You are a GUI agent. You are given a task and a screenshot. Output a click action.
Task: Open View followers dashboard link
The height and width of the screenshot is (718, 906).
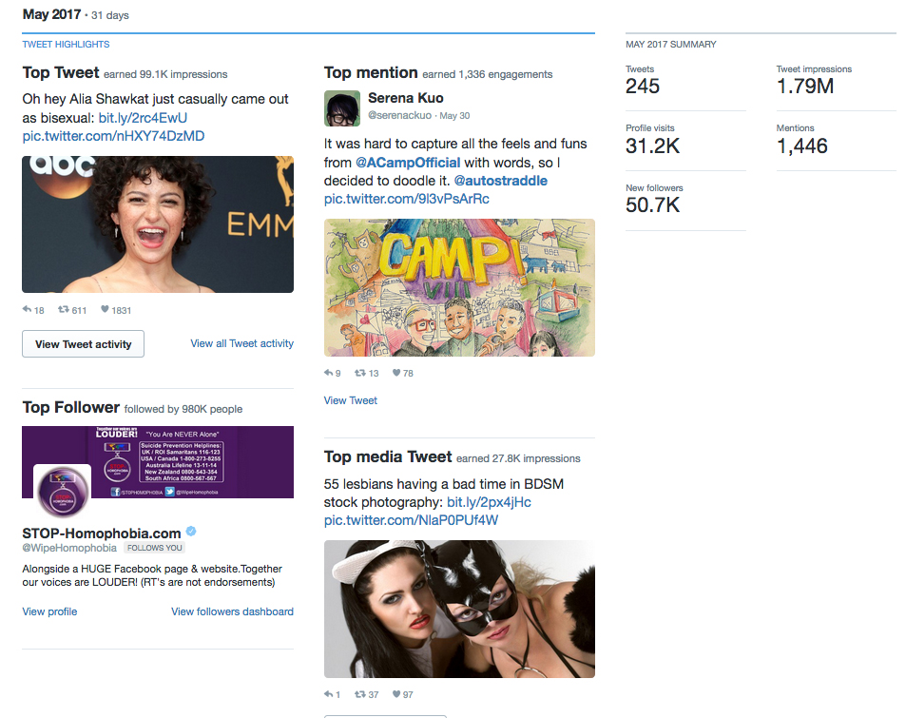pyautogui.click(x=232, y=611)
